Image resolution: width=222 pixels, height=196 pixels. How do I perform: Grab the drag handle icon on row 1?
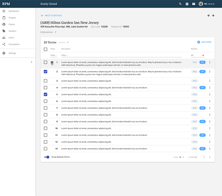click(52, 63)
